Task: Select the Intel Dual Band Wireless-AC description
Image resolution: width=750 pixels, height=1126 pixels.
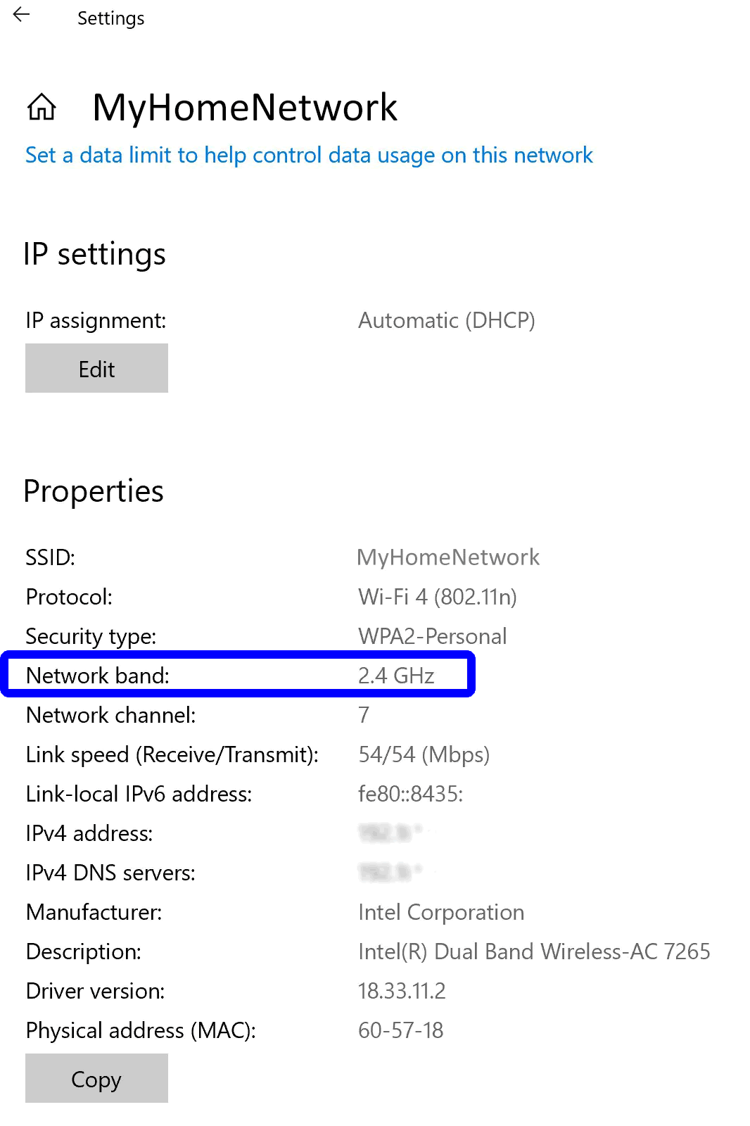Action: tap(533, 951)
